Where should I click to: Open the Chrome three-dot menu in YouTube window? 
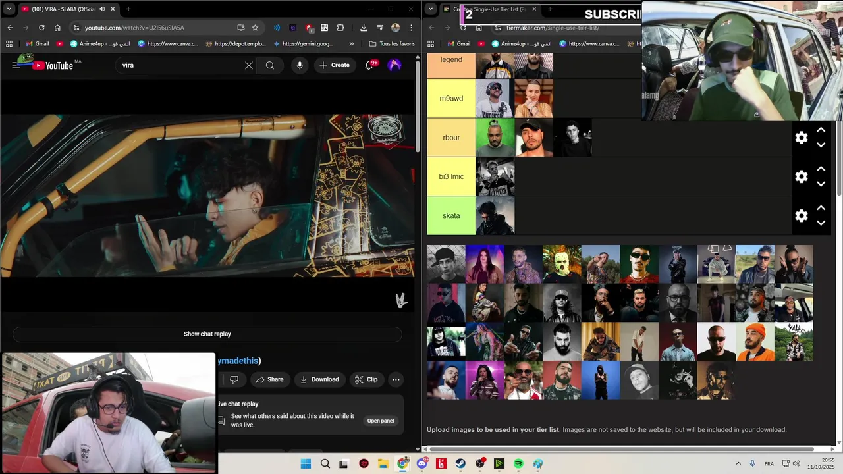[412, 28]
